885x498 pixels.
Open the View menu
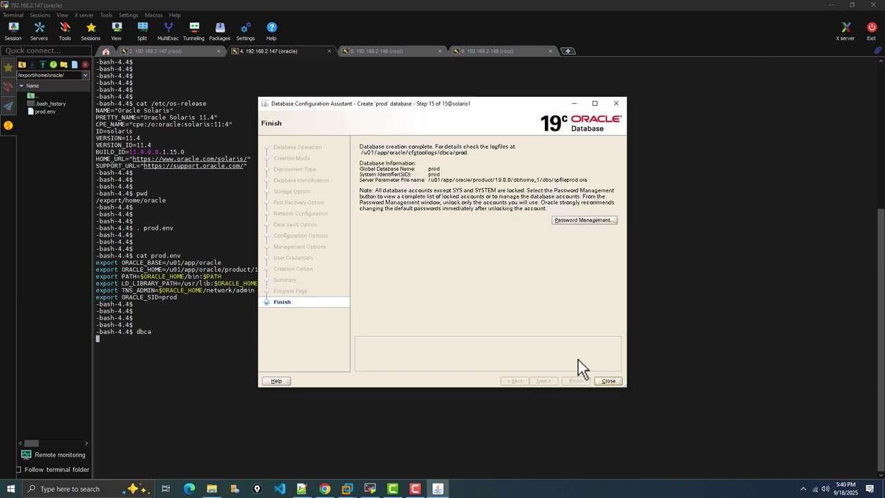[62, 15]
